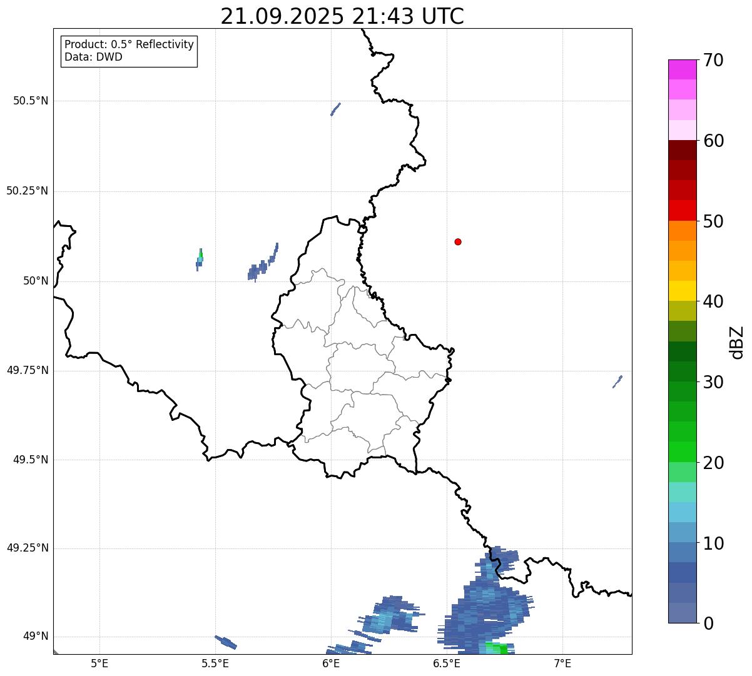Click the 30 dBZ colorbar label
This screenshot has width=752, height=676.
coord(713,382)
